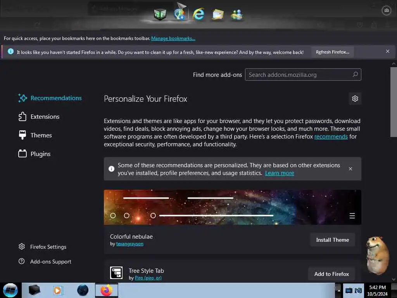Click the info icon in the personalized recommendations notice

(x=111, y=169)
